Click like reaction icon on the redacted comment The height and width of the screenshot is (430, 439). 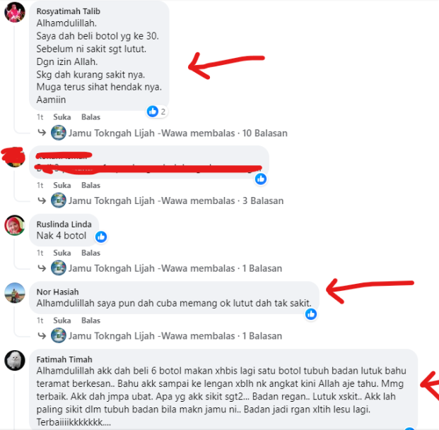coord(261,179)
